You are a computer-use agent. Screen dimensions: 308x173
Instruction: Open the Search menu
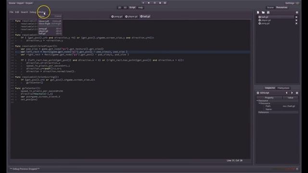25,12
